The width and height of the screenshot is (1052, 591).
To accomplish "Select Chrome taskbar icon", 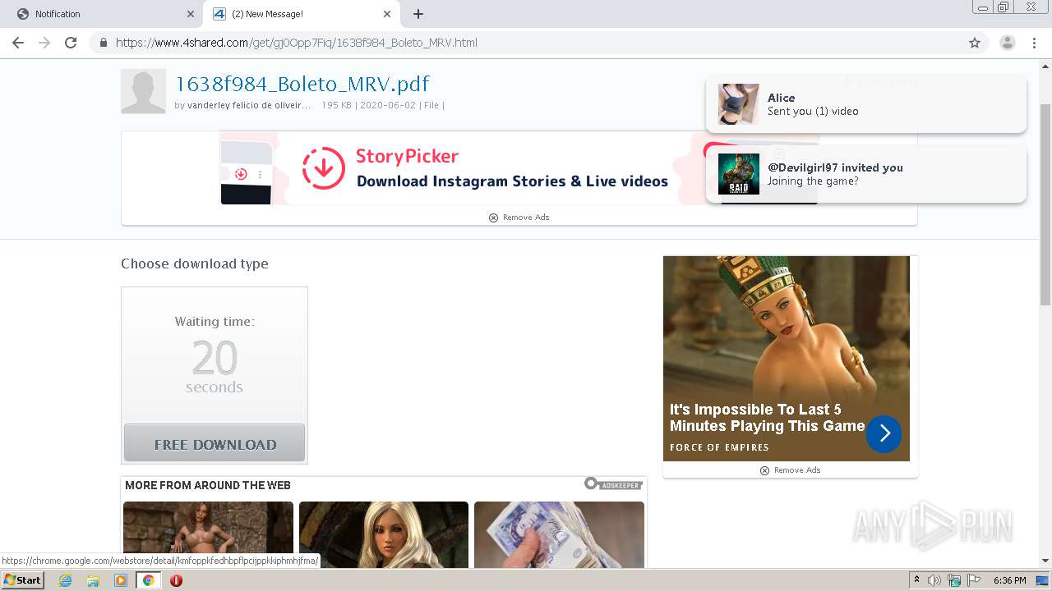I will [148, 580].
